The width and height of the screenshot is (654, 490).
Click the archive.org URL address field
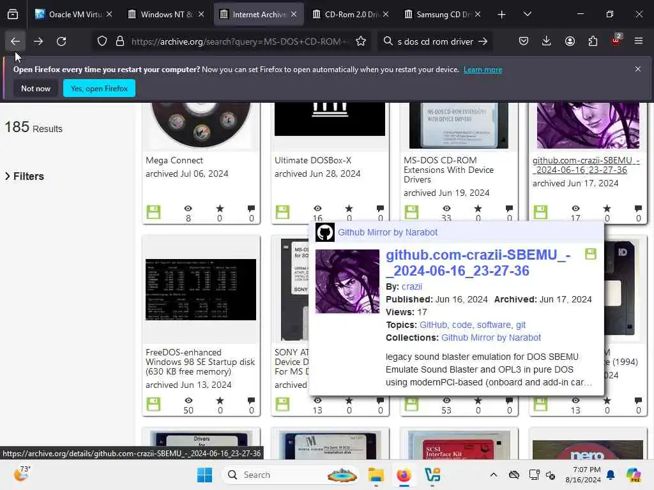(x=240, y=41)
